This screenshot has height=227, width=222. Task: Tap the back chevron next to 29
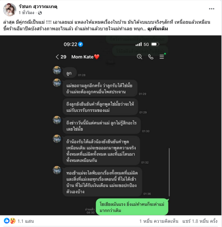click(x=57, y=57)
